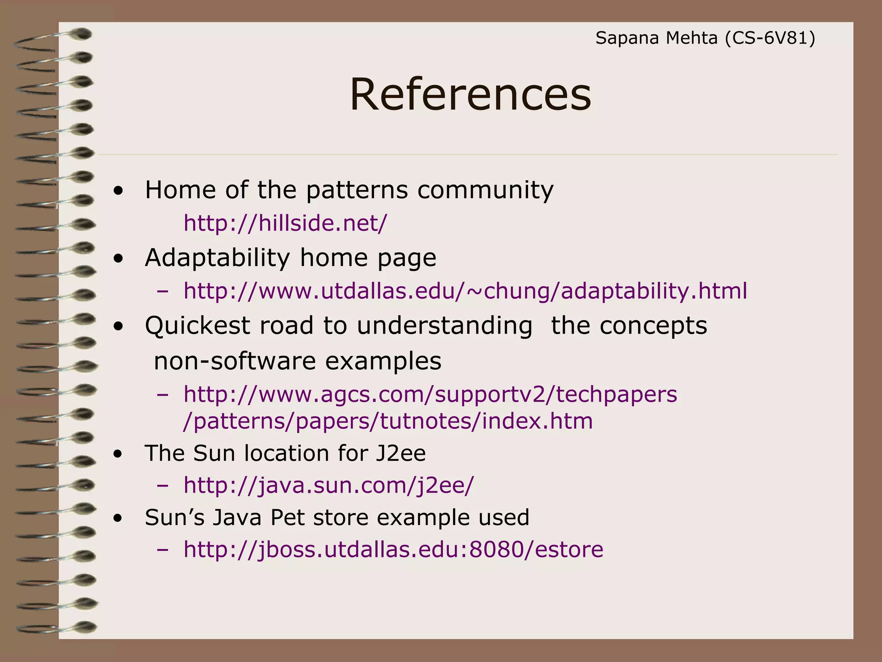Select 'The Sun location for J2ee' text
The width and height of the screenshot is (882, 662).
coord(285,453)
